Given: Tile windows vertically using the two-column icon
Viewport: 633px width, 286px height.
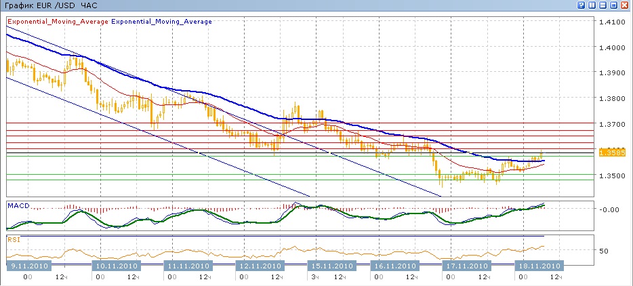Looking at the screenshot, I should point(592,5).
